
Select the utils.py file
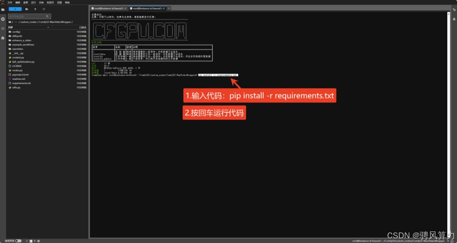47,87
